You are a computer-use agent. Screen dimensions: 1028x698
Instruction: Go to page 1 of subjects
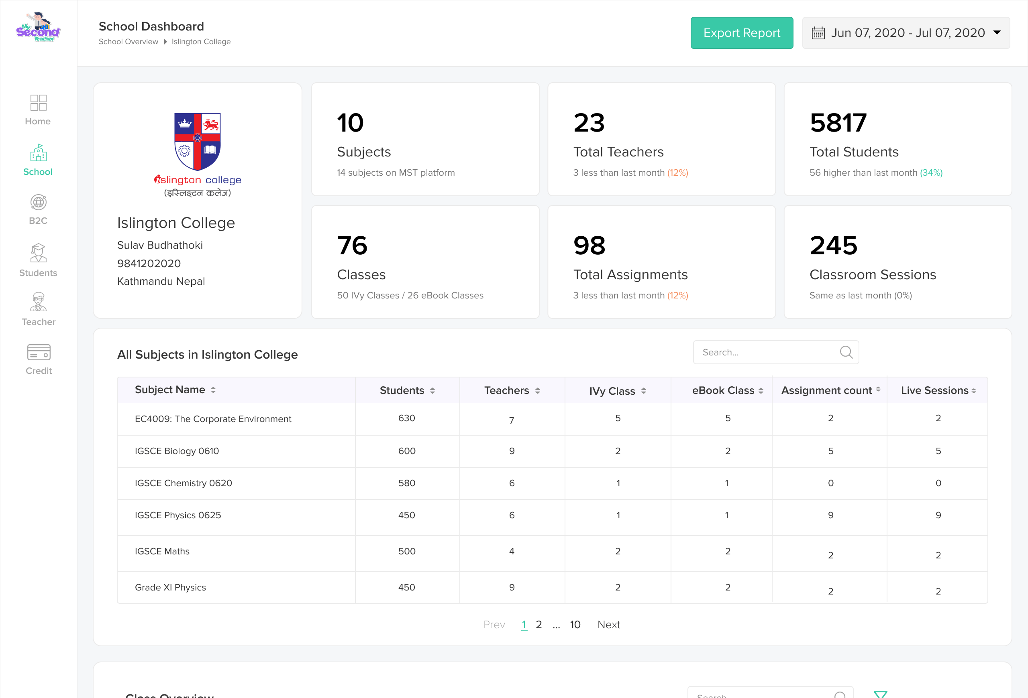pyautogui.click(x=524, y=624)
